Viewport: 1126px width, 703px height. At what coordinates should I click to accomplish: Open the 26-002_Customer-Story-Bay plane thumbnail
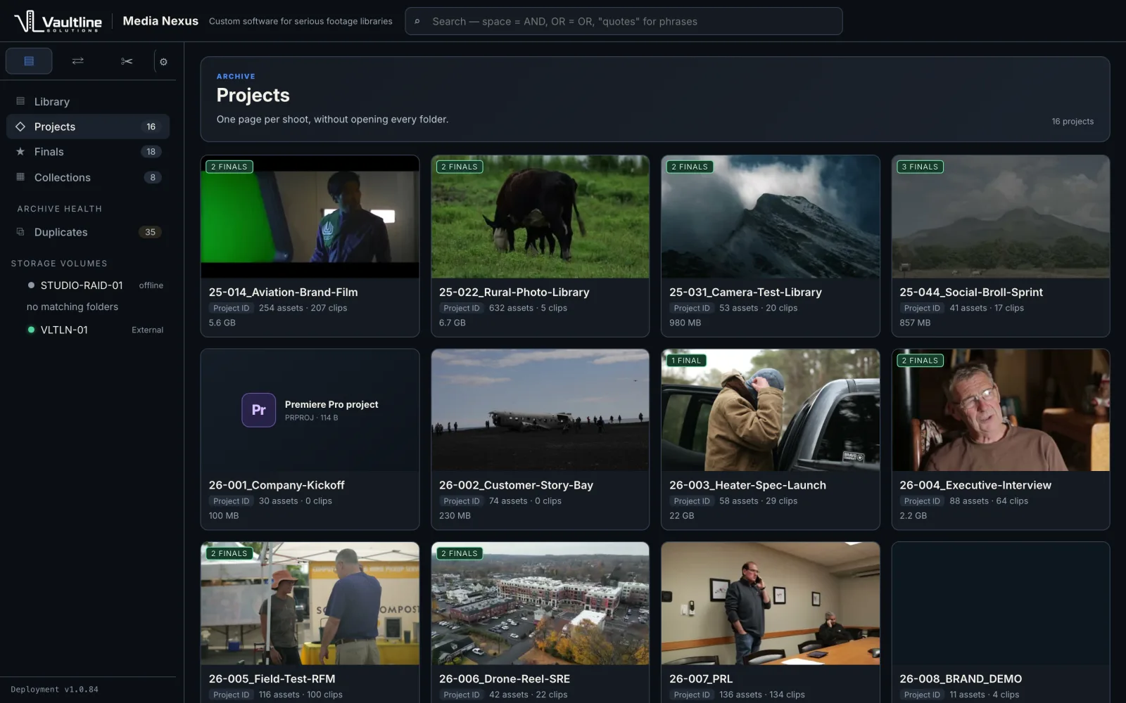pos(540,410)
